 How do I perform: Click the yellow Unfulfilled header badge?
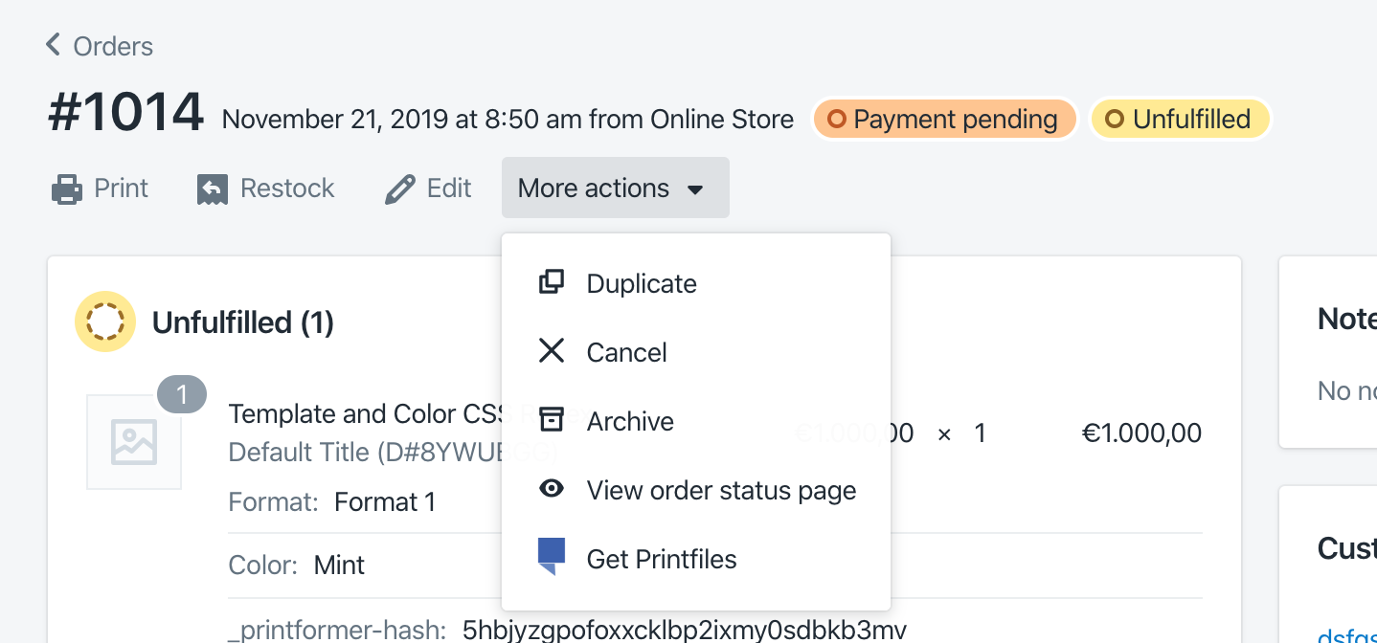[x=1180, y=120]
